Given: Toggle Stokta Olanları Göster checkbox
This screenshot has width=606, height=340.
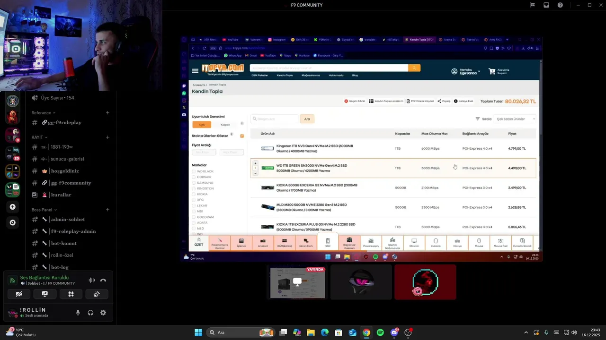Looking at the screenshot, I should click(242, 136).
